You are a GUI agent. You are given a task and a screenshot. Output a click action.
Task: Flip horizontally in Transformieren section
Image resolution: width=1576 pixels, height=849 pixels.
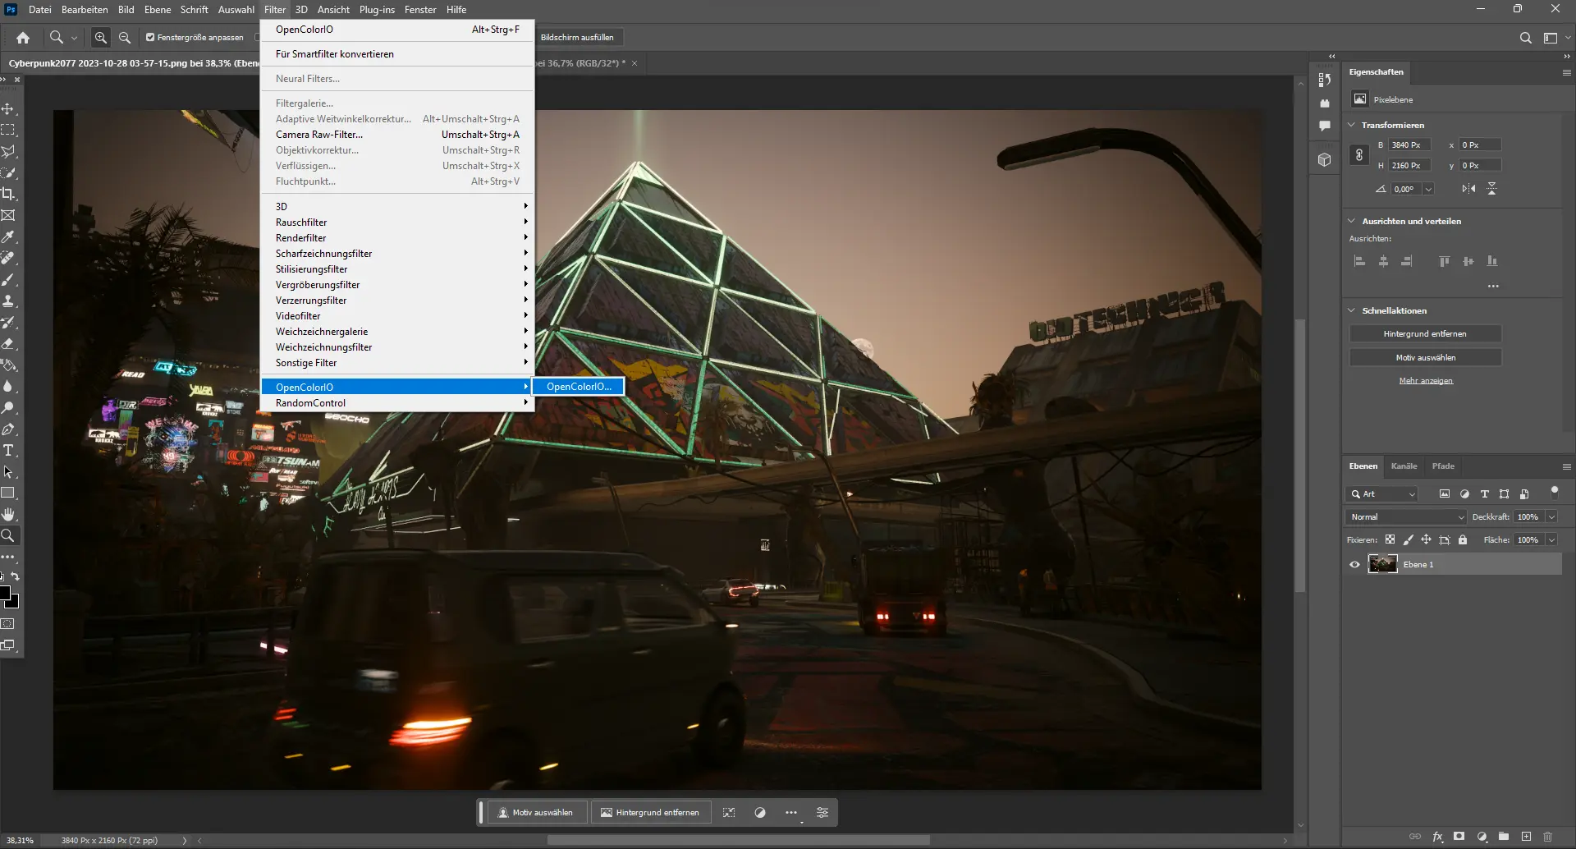(1468, 189)
